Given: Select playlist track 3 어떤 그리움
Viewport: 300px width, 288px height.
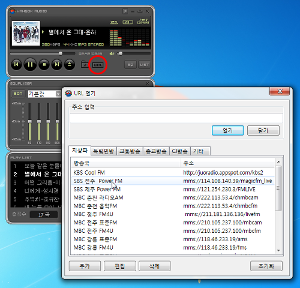Looking at the screenshot, I should [36, 182].
